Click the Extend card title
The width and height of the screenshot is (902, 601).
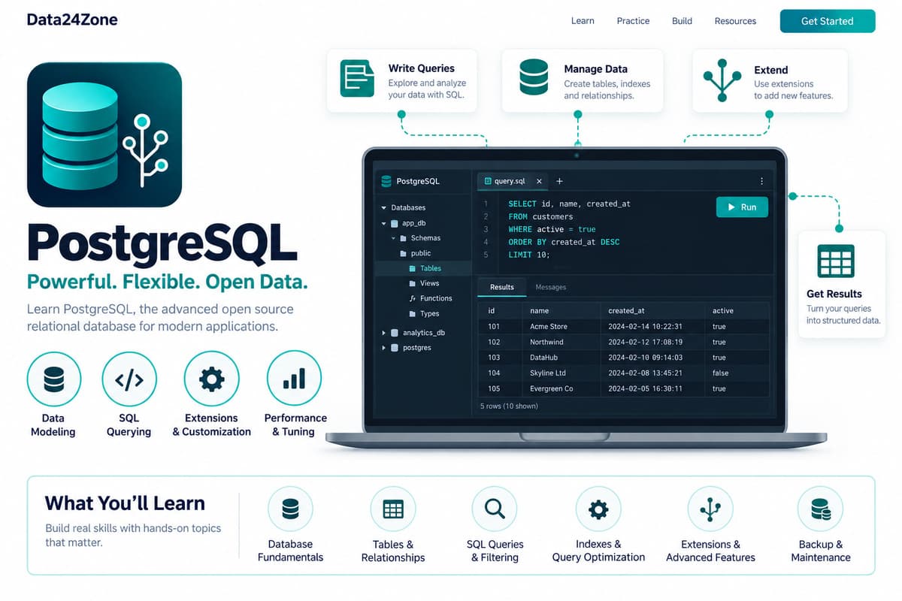tap(771, 70)
